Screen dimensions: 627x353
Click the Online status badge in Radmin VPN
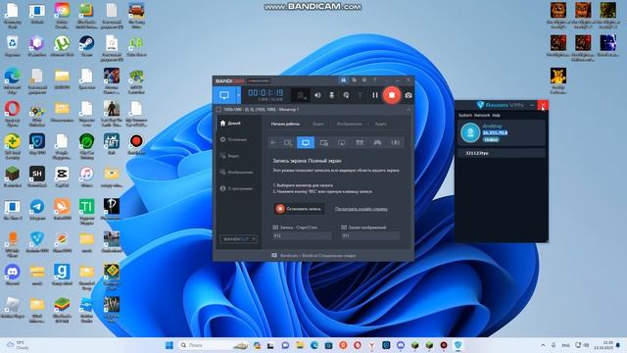coord(491,139)
